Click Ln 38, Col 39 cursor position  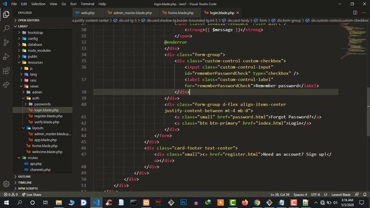coord(280,195)
